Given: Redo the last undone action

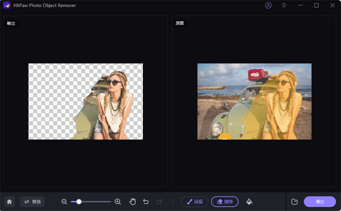Looking at the screenshot, I should 159,202.
